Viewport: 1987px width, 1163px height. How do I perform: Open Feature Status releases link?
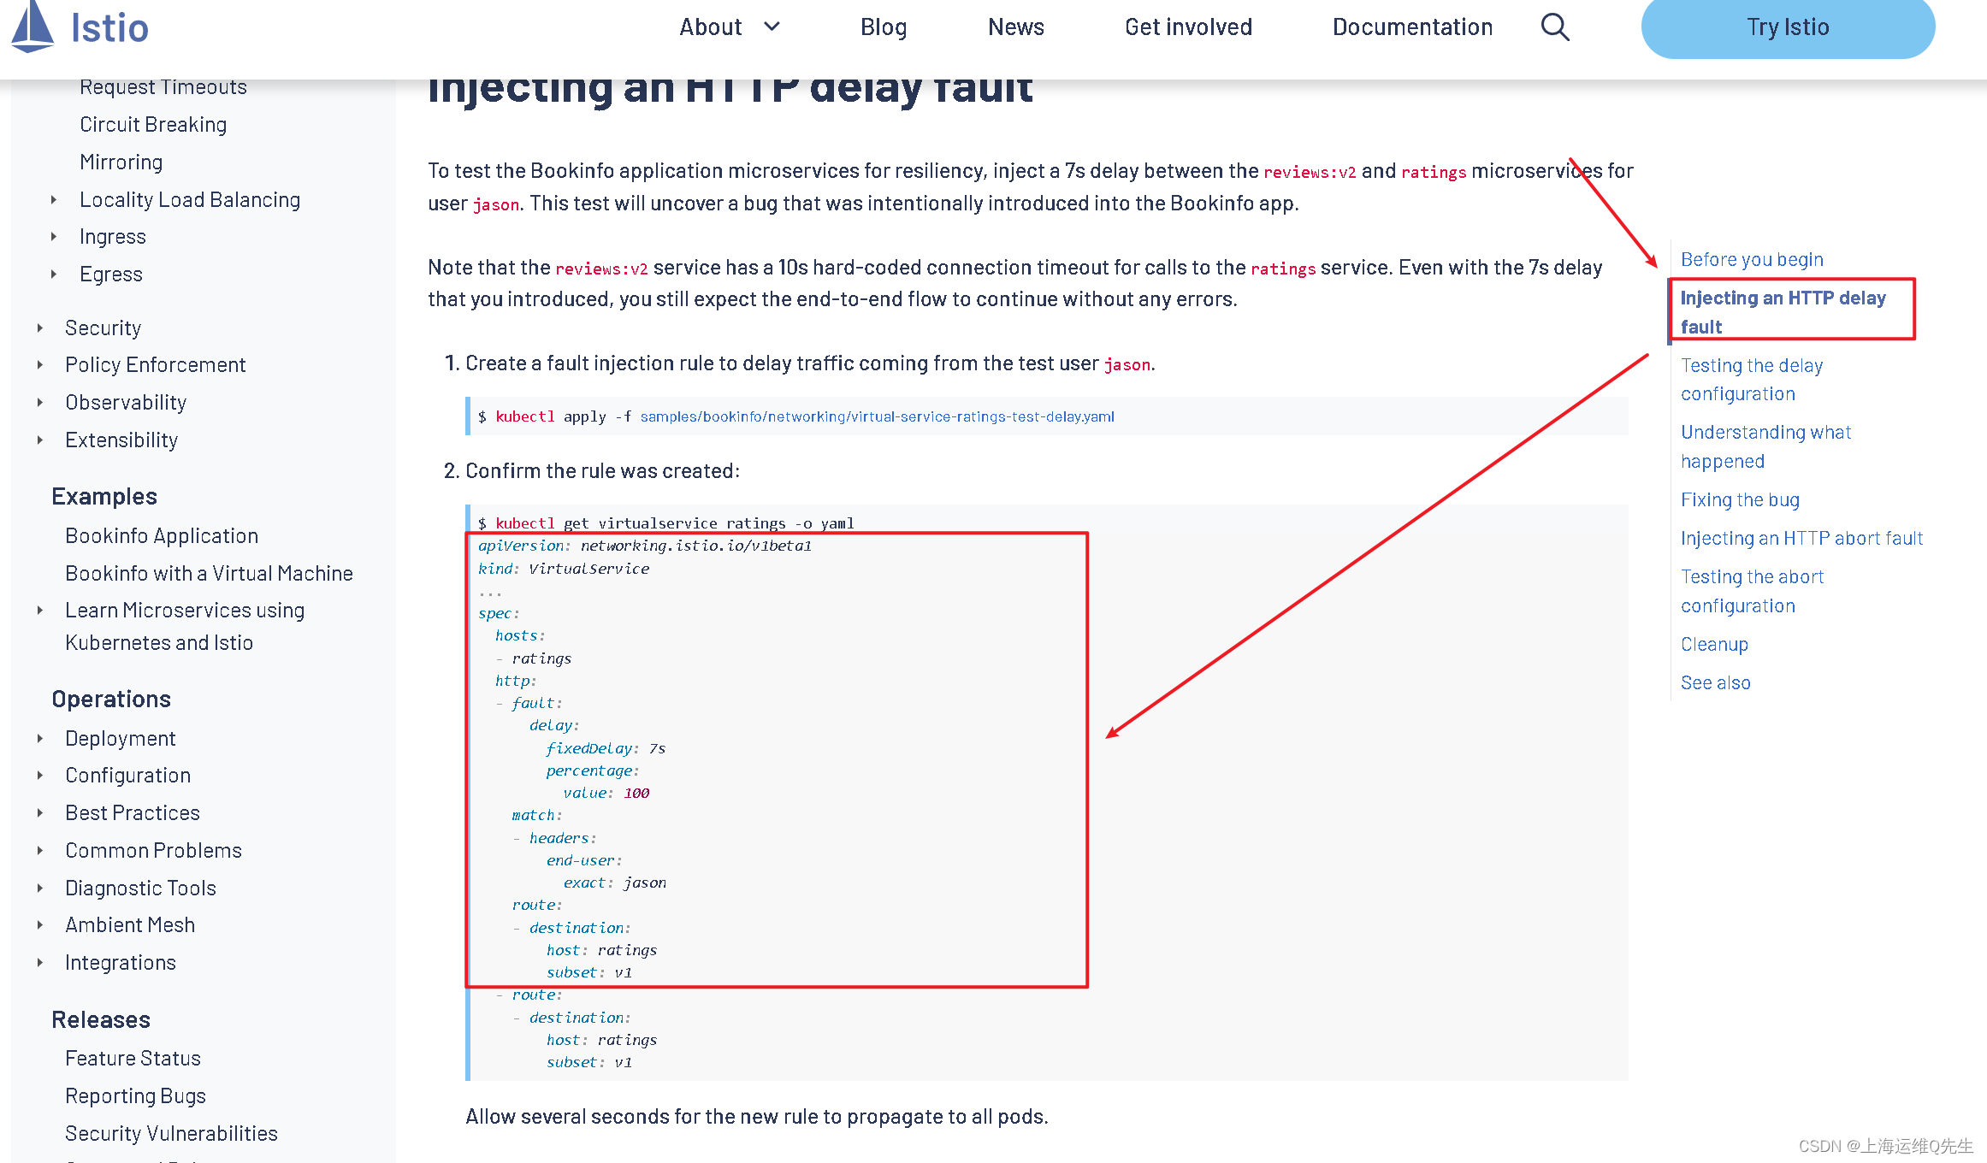coord(133,1059)
